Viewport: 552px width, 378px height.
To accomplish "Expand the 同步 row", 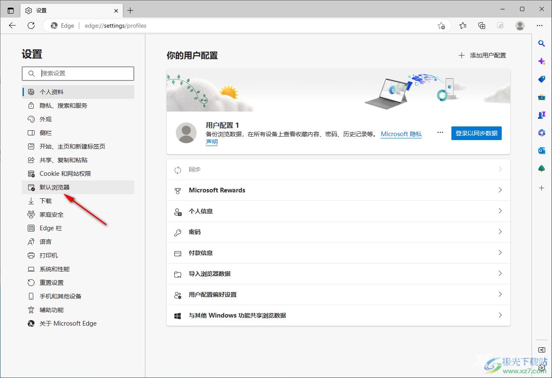I will pyautogui.click(x=338, y=169).
